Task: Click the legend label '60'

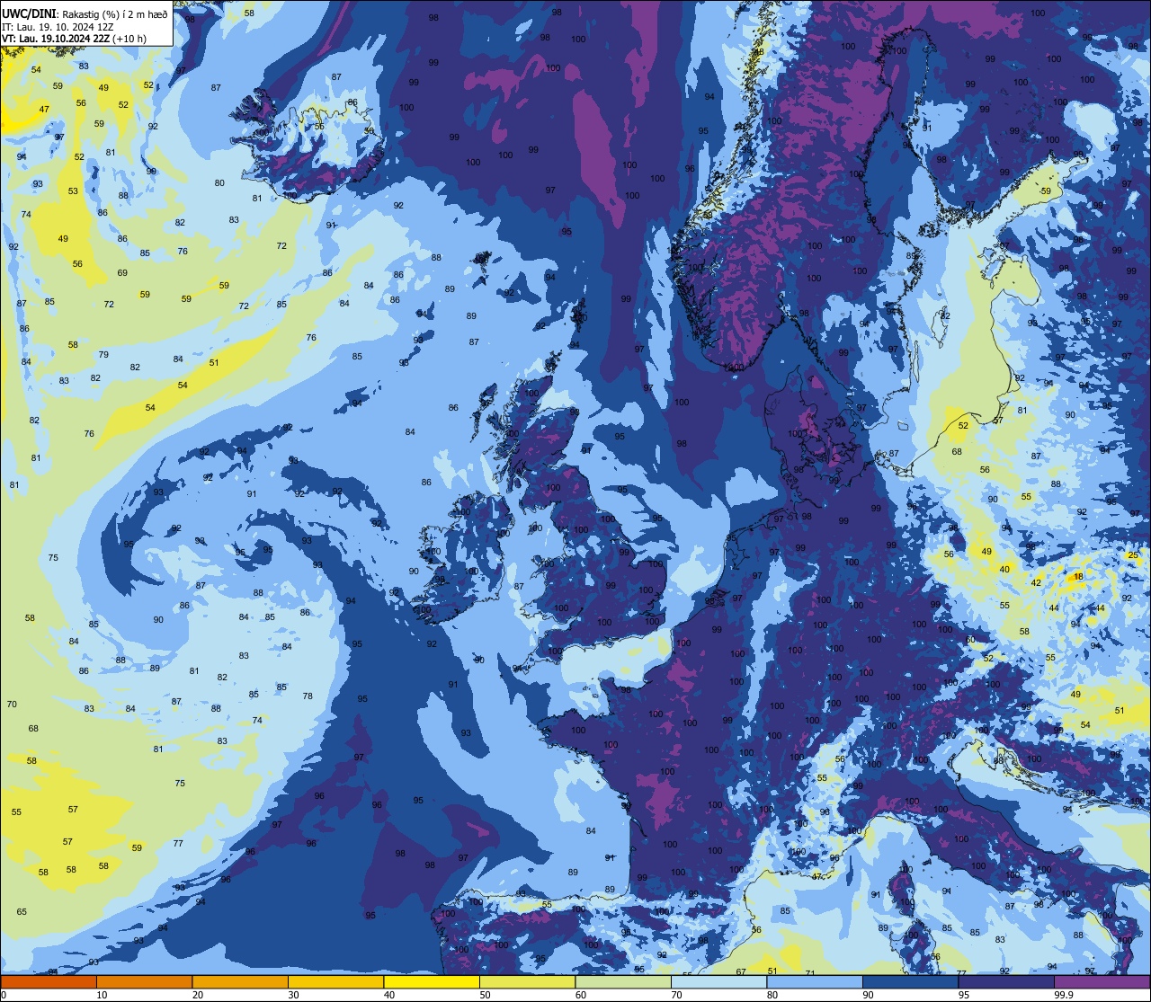Action: pos(581,995)
